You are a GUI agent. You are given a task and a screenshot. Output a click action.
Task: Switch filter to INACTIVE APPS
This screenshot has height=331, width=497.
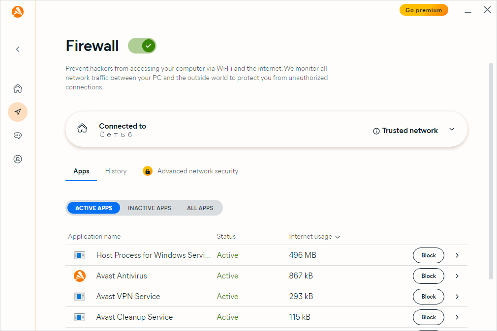coord(150,208)
